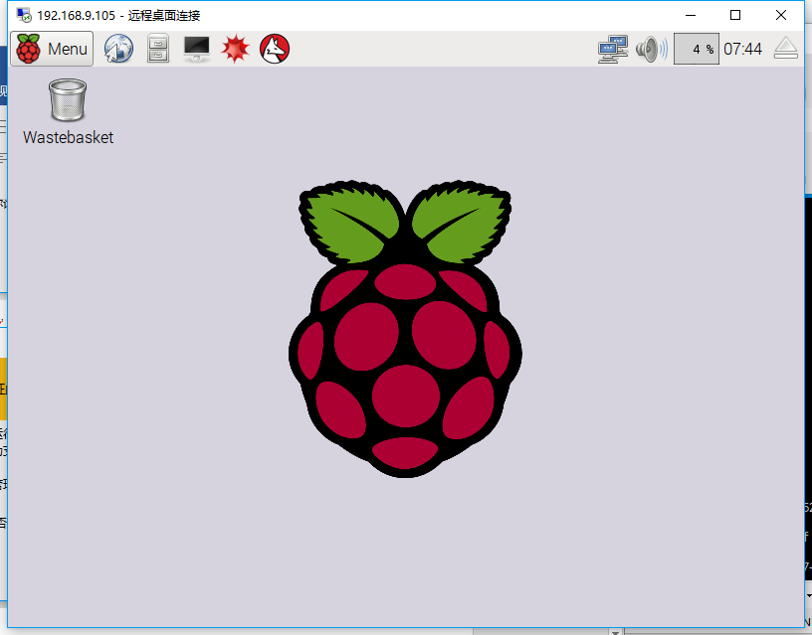The height and width of the screenshot is (635, 812).
Task: Maximize the remote desktop window
Action: (735, 15)
